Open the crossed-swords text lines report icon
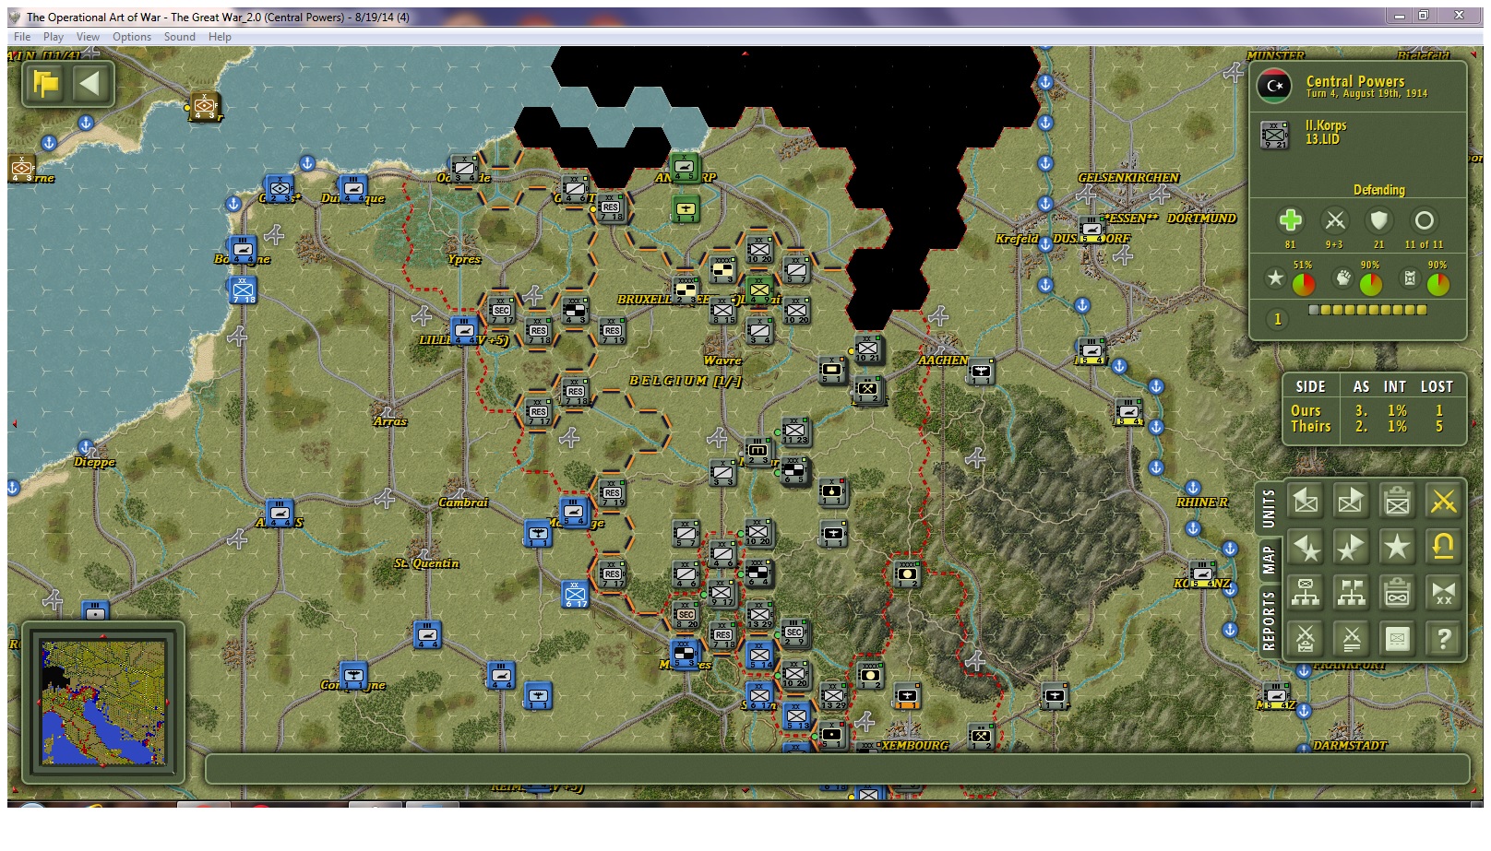Image resolution: width=1491 pixels, height=851 pixels. click(1351, 638)
